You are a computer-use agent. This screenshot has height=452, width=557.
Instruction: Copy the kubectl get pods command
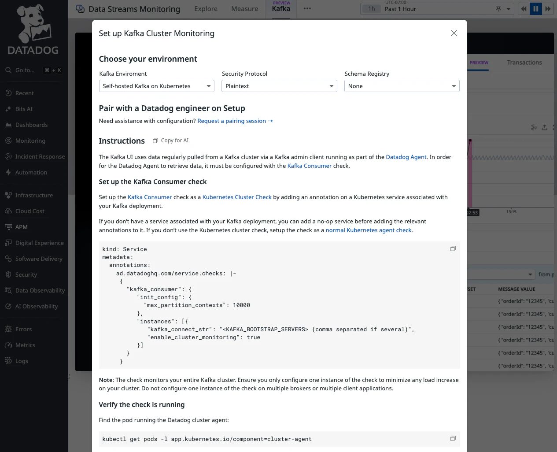[453, 439]
